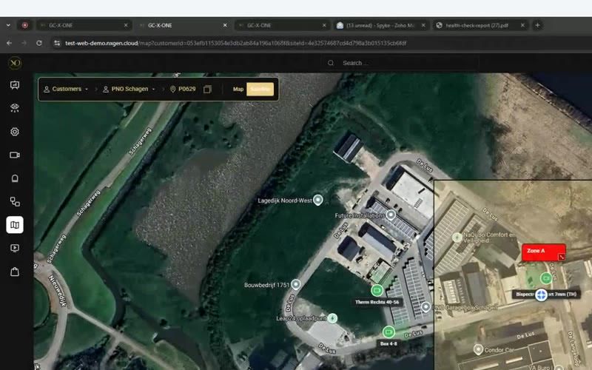Click the copy icon next to P0629
Viewport: 592px width, 370px height.
click(207, 89)
